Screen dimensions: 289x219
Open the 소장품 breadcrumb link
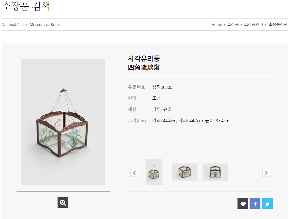point(233,25)
